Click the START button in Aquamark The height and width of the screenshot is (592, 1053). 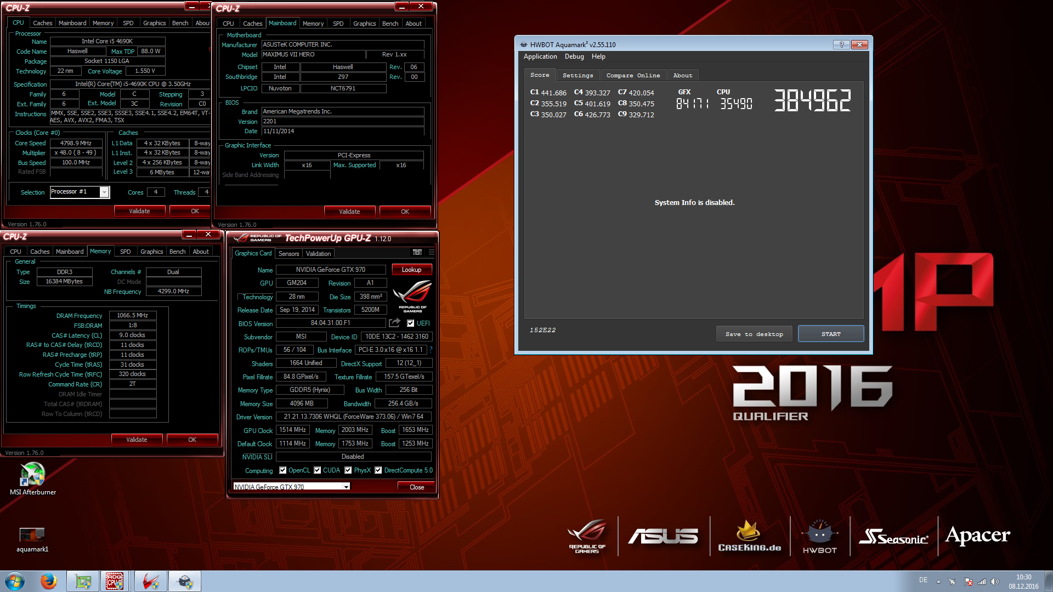[x=831, y=334]
